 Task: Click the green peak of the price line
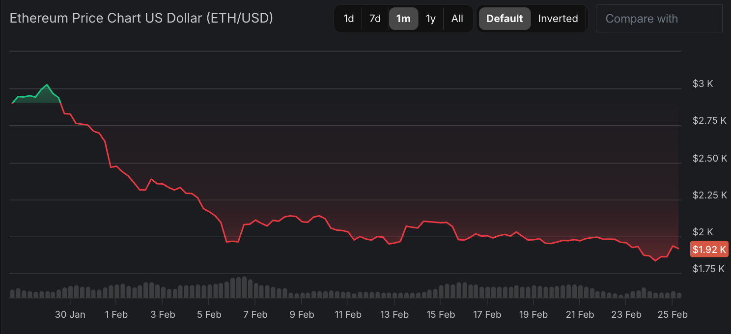tap(47, 85)
